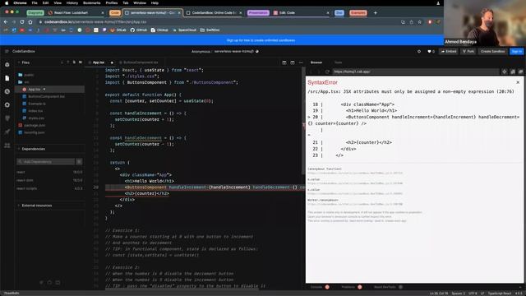Select App.tsx in file tree

click(50, 90)
